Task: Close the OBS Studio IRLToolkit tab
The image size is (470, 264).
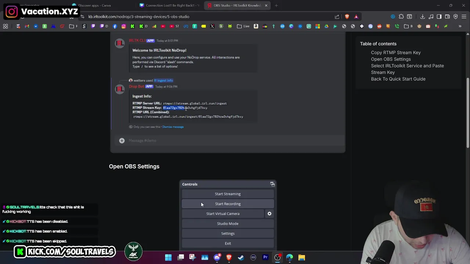Action: pyautogui.click(x=266, y=5)
